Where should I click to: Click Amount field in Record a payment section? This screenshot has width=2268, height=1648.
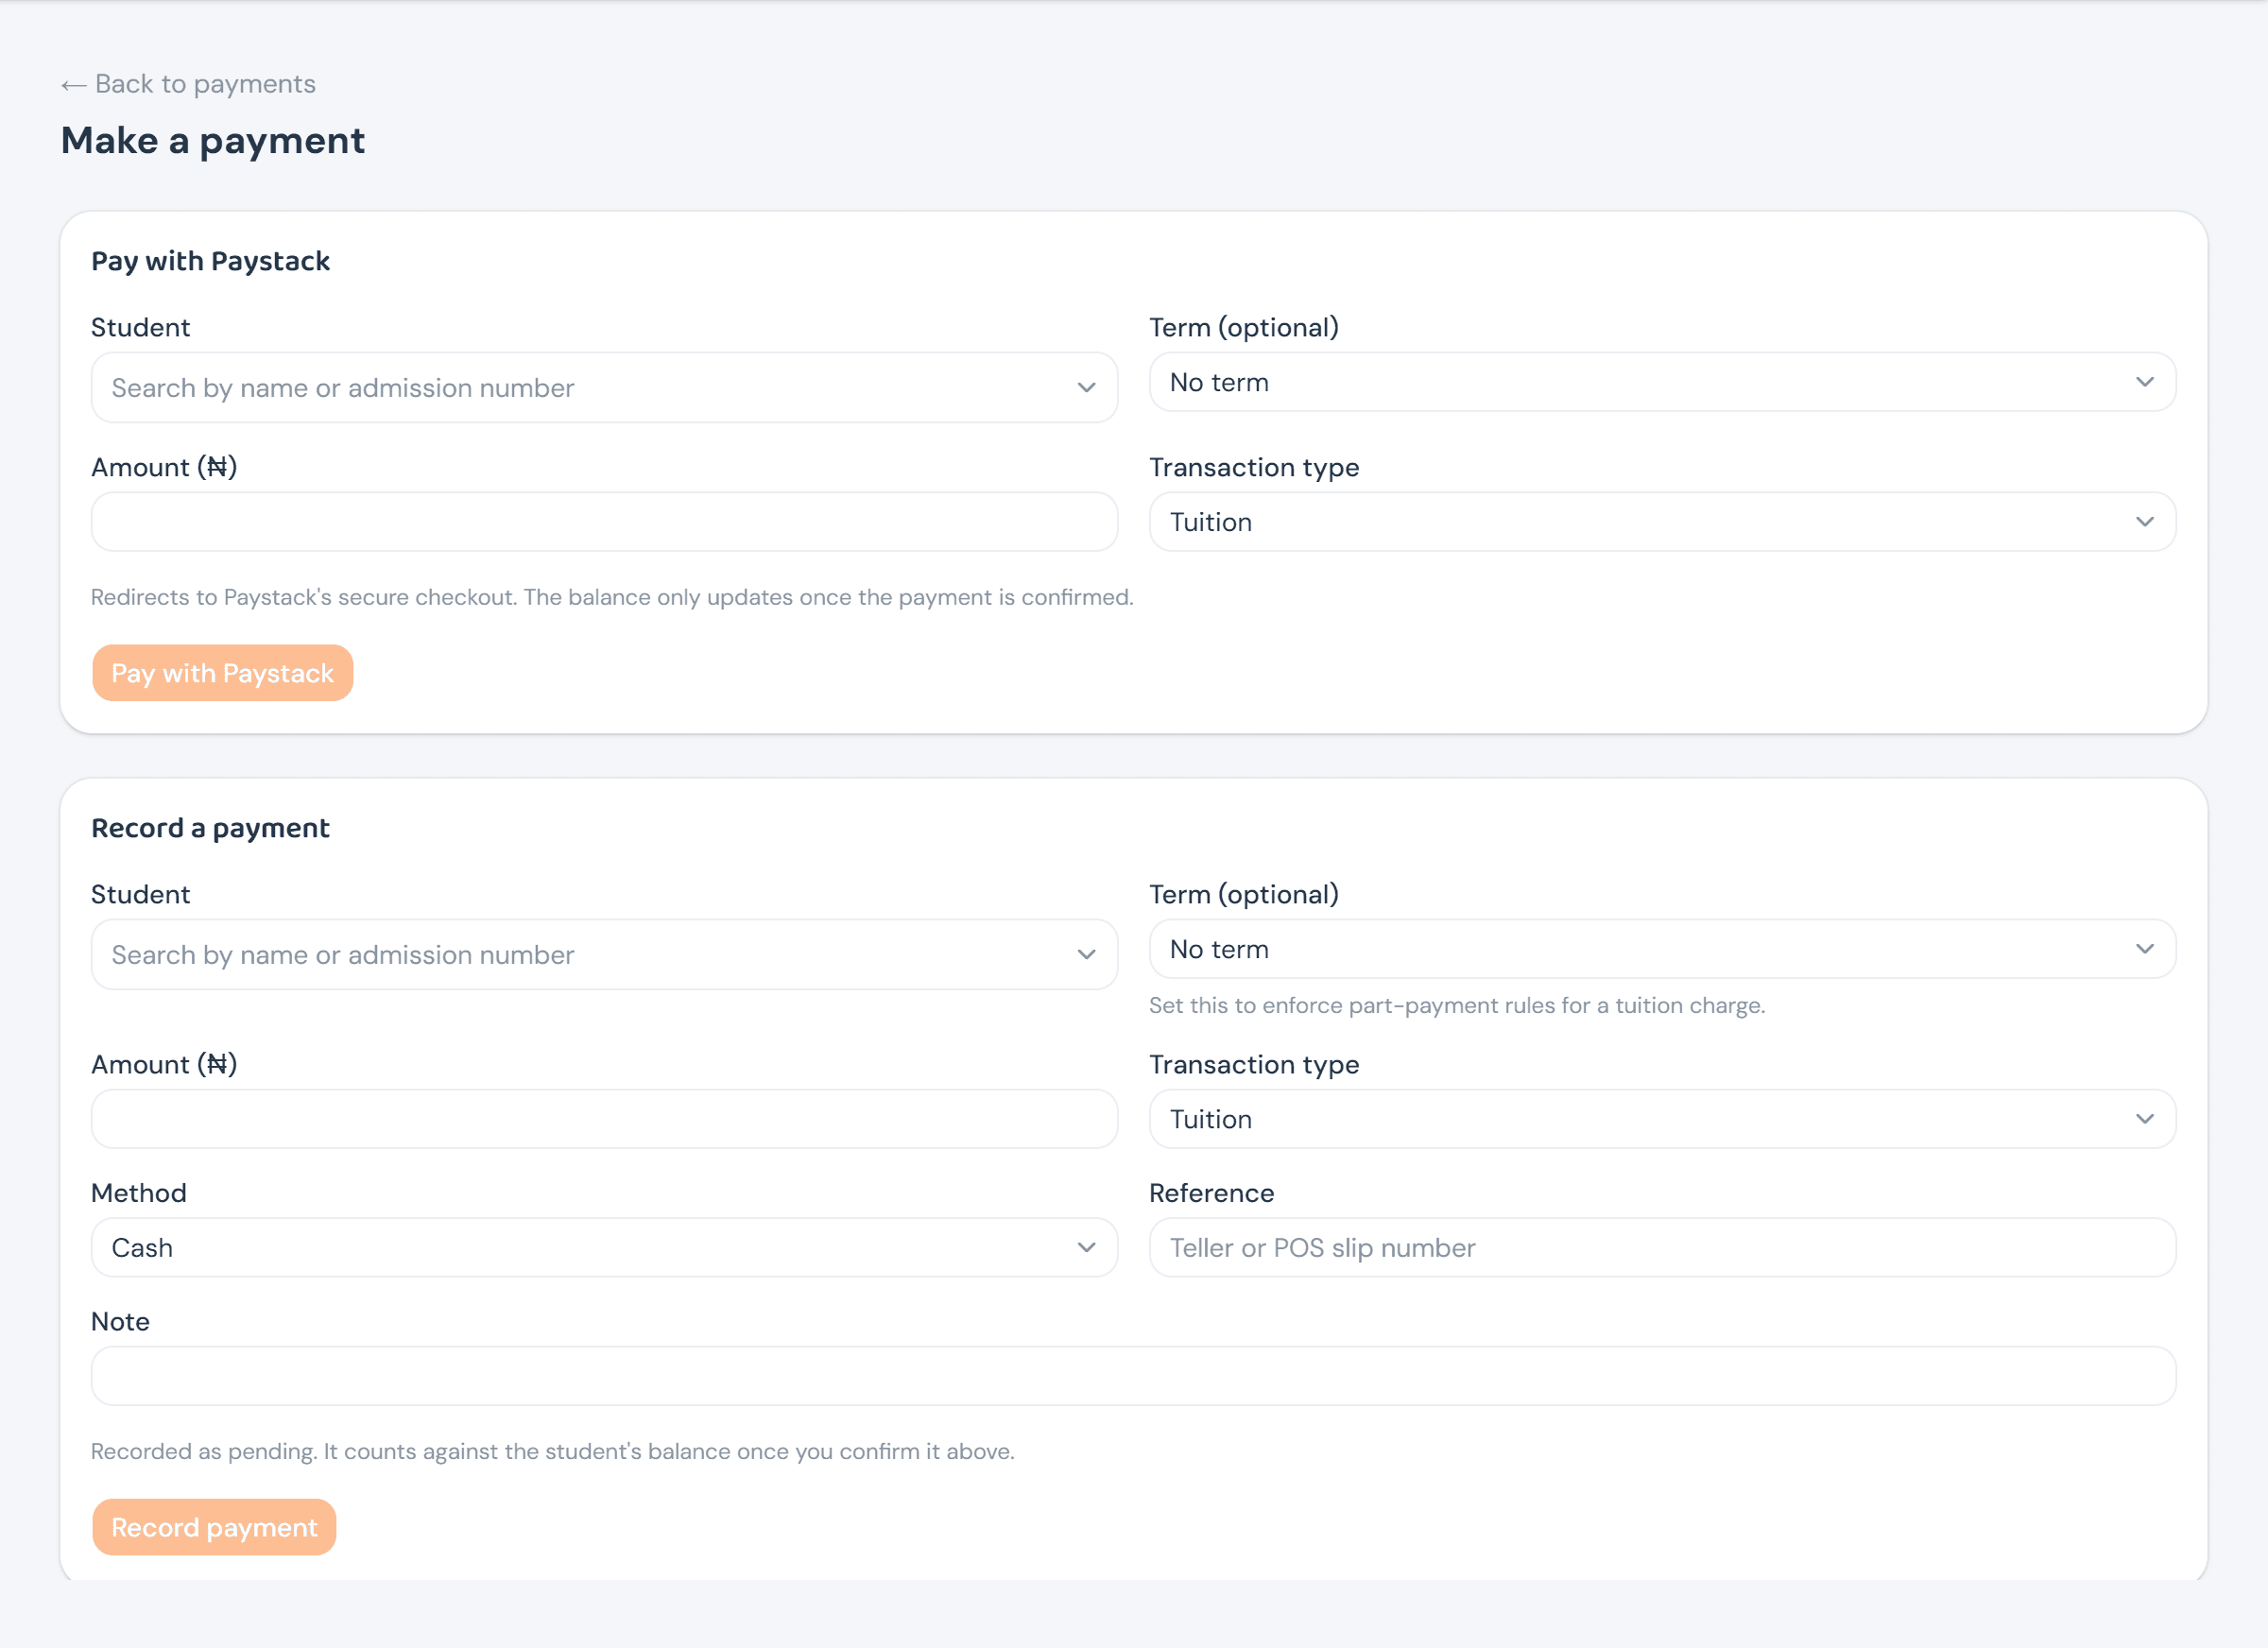(x=604, y=1119)
